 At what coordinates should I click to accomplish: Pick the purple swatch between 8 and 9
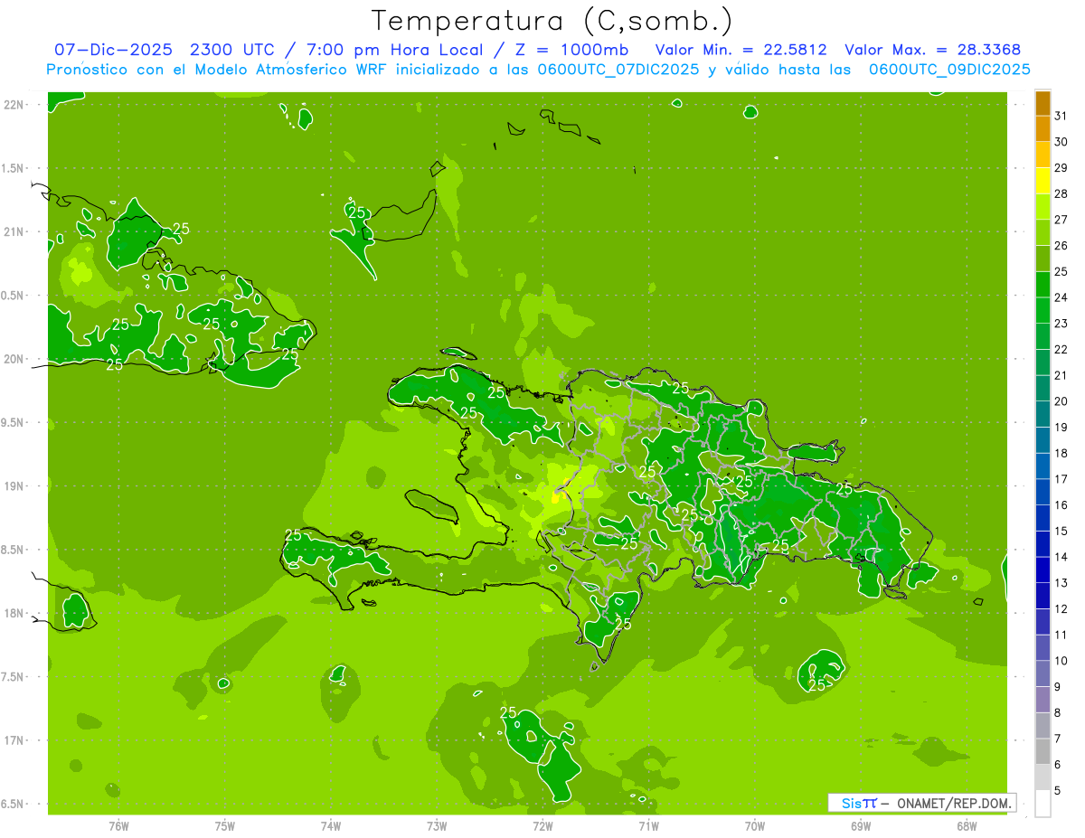1043,700
